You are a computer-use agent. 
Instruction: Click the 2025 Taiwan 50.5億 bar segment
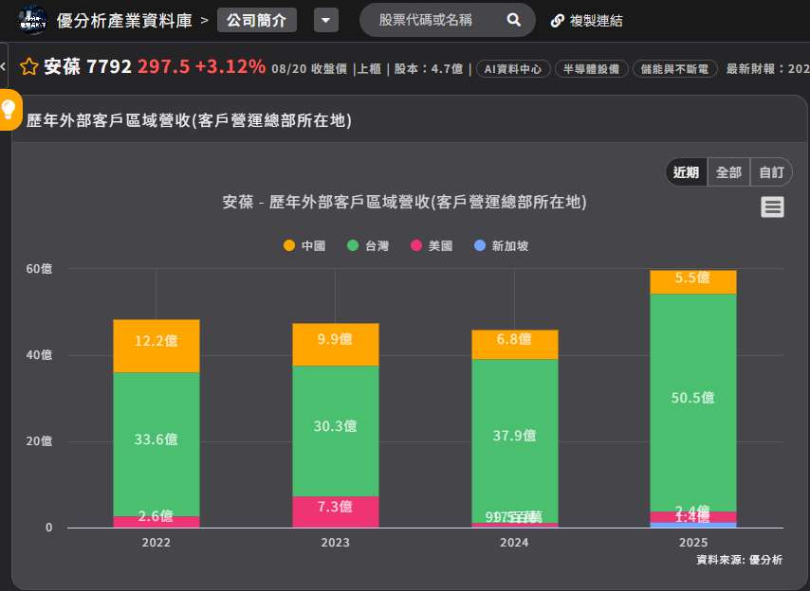coord(692,403)
